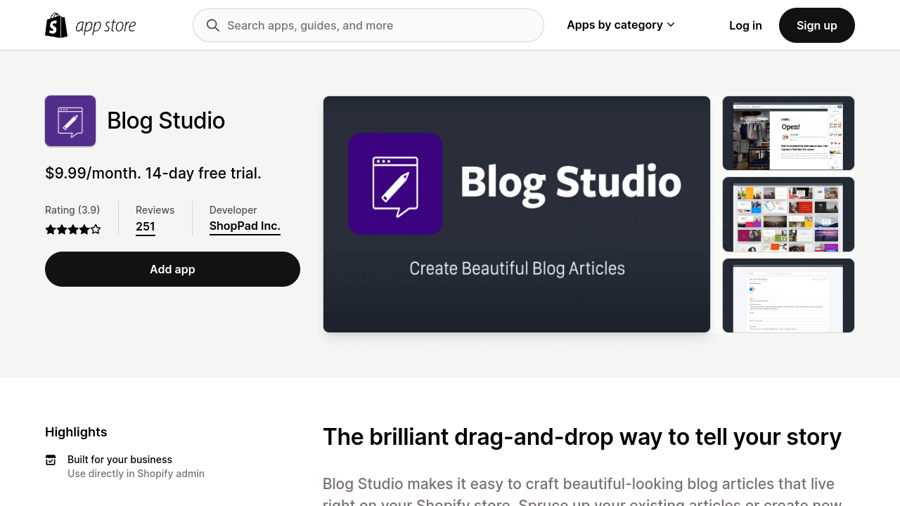900x506 pixels.
Task: Click the Add app button
Action: (172, 269)
